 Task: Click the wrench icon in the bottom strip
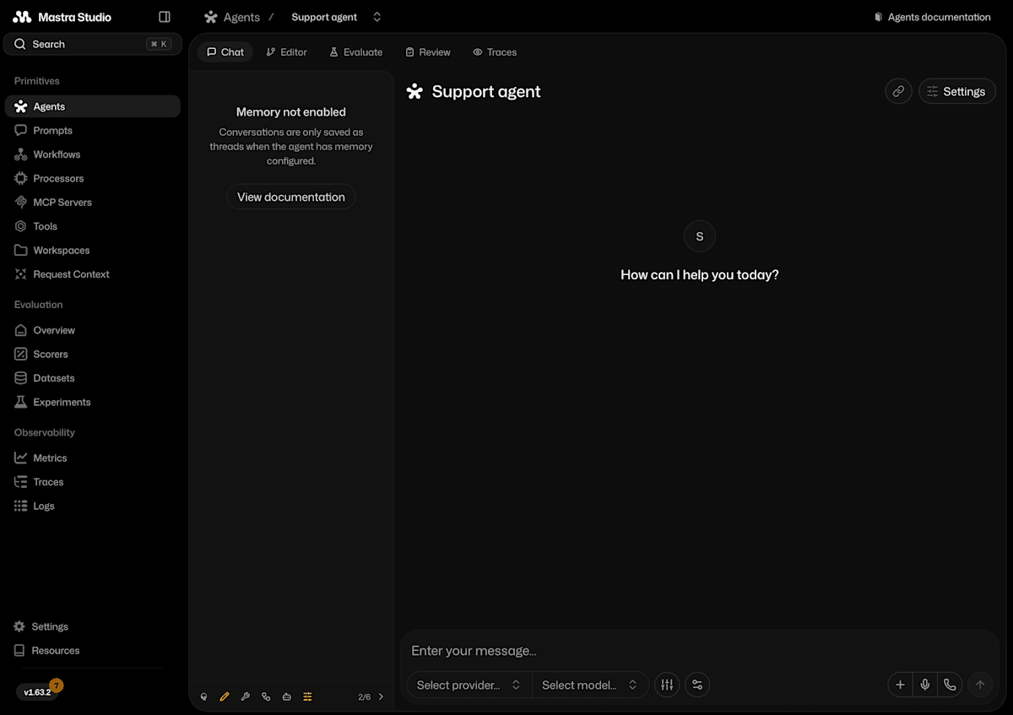(x=246, y=696)
